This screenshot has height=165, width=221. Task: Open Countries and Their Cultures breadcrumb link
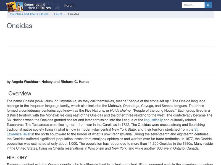tap(29, 14)
